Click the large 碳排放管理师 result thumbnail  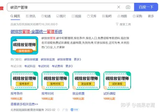[x=24, y=45]
